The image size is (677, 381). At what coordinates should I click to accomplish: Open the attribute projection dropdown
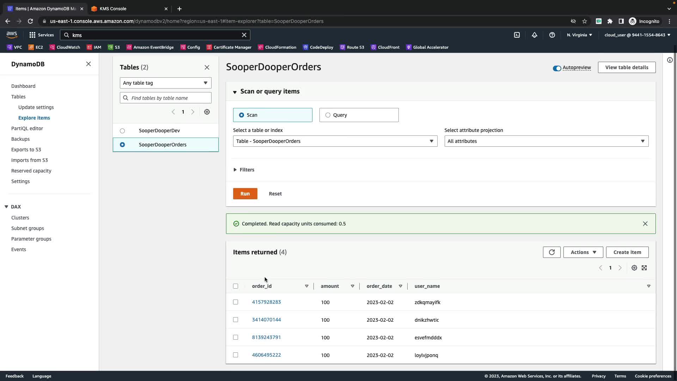click(546, 141)
